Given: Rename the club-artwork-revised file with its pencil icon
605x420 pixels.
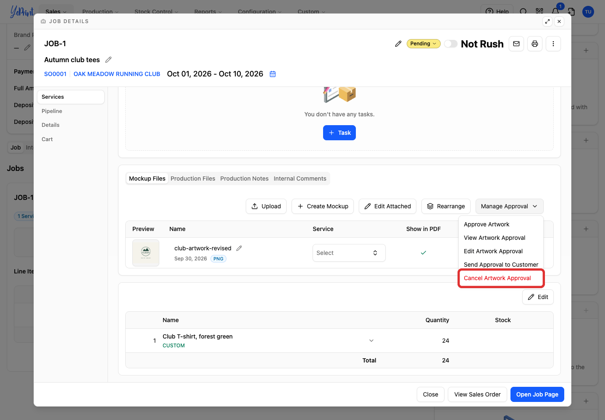Looking at the screenshot, I should pos(239,248).
